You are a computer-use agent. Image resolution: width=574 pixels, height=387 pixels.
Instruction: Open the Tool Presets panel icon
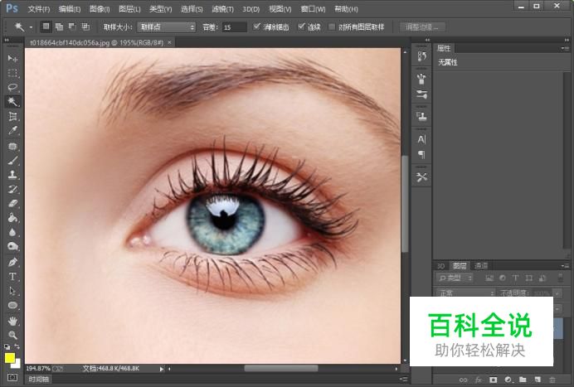(421, 177)
